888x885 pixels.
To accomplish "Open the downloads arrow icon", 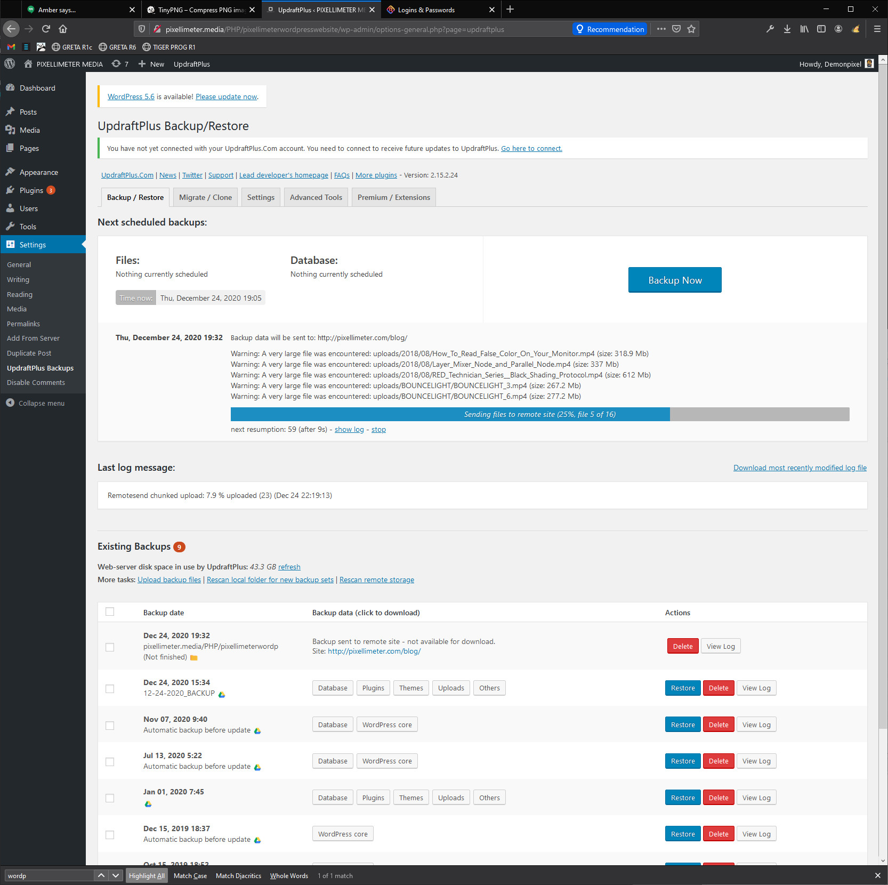I will [x=787, y=29].
